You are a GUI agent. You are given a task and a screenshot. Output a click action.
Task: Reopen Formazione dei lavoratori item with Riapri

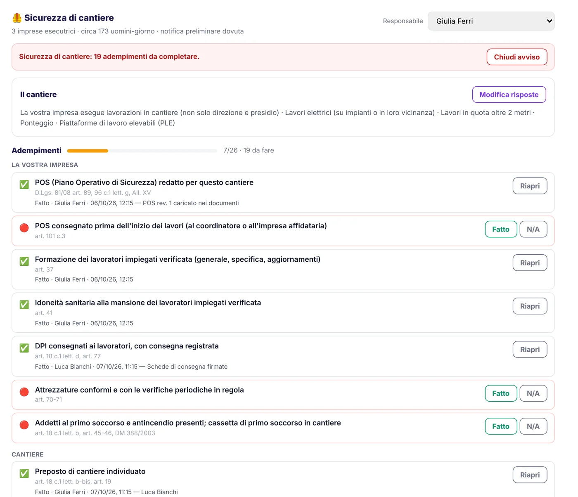530,263
